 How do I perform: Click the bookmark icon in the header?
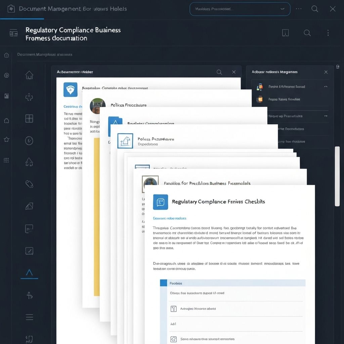pyautogui.click(x=285, y=33)
